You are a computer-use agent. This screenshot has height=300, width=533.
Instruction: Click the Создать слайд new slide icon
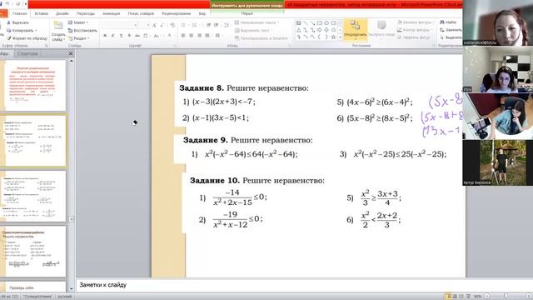click(x=58, y=26)
